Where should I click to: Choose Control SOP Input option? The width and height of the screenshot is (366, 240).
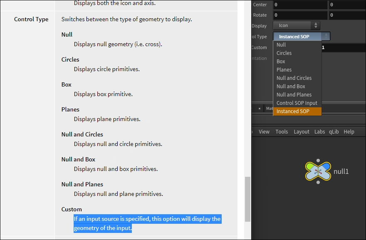pos(297,103)
